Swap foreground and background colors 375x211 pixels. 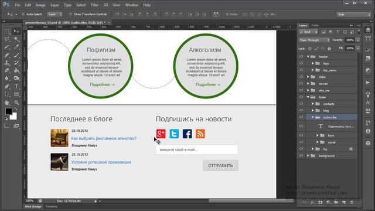[16, 109]
